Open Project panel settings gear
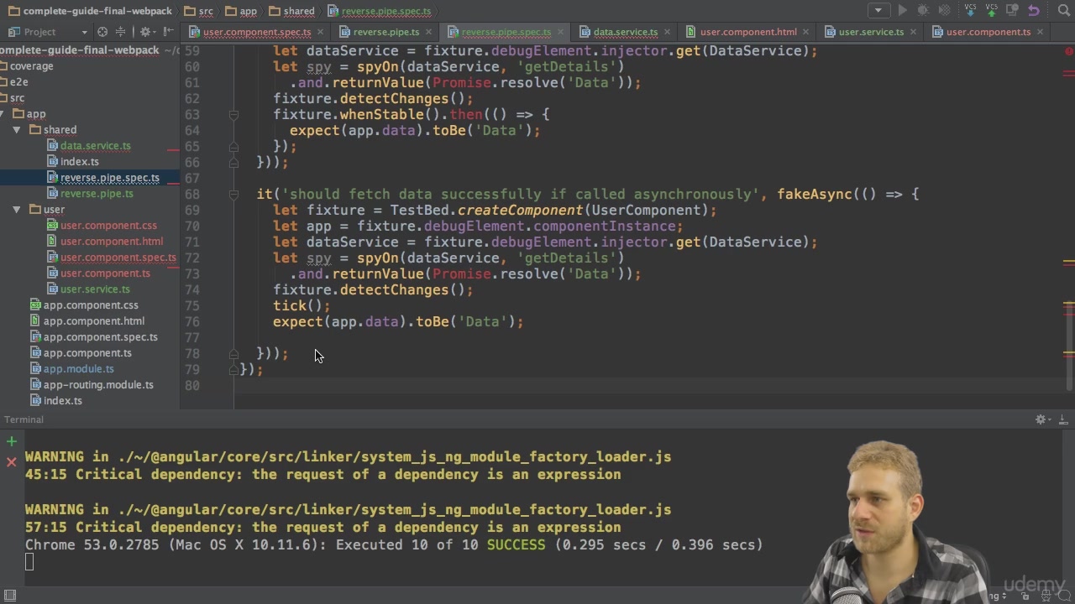The height and width of the screenshot is (604, 1075). pyautogui.click(x=145, y=32)
